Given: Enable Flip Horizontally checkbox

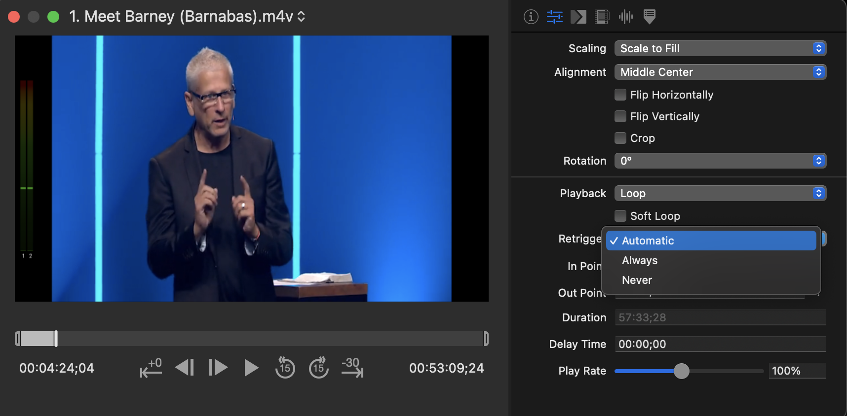Looking at the screenshot, I should click(x=620, y=95).
